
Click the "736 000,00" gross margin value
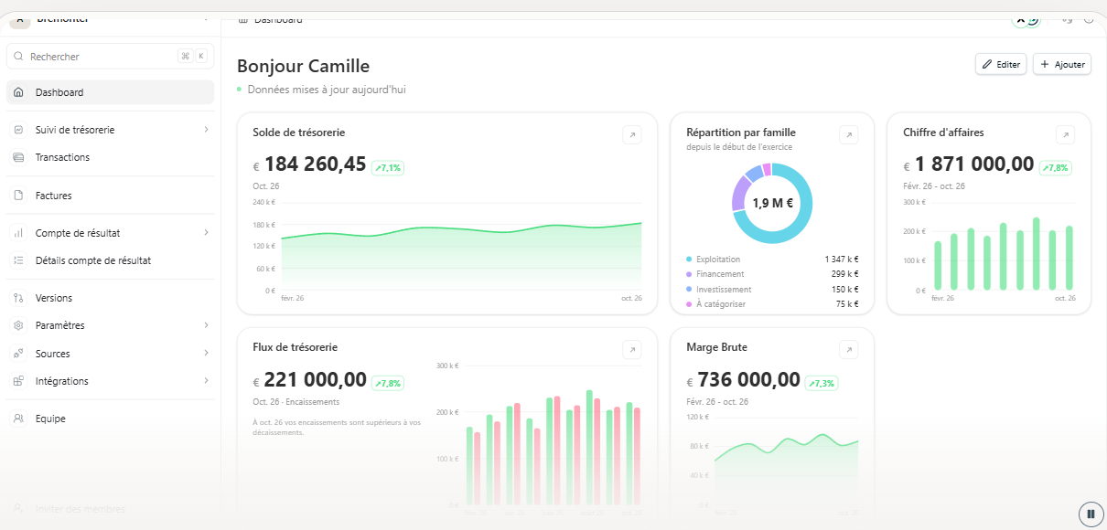[x=749, y=381]
